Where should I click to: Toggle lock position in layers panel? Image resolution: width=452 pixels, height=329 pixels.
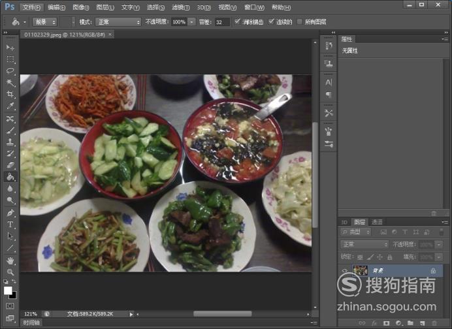coord(380,257)
